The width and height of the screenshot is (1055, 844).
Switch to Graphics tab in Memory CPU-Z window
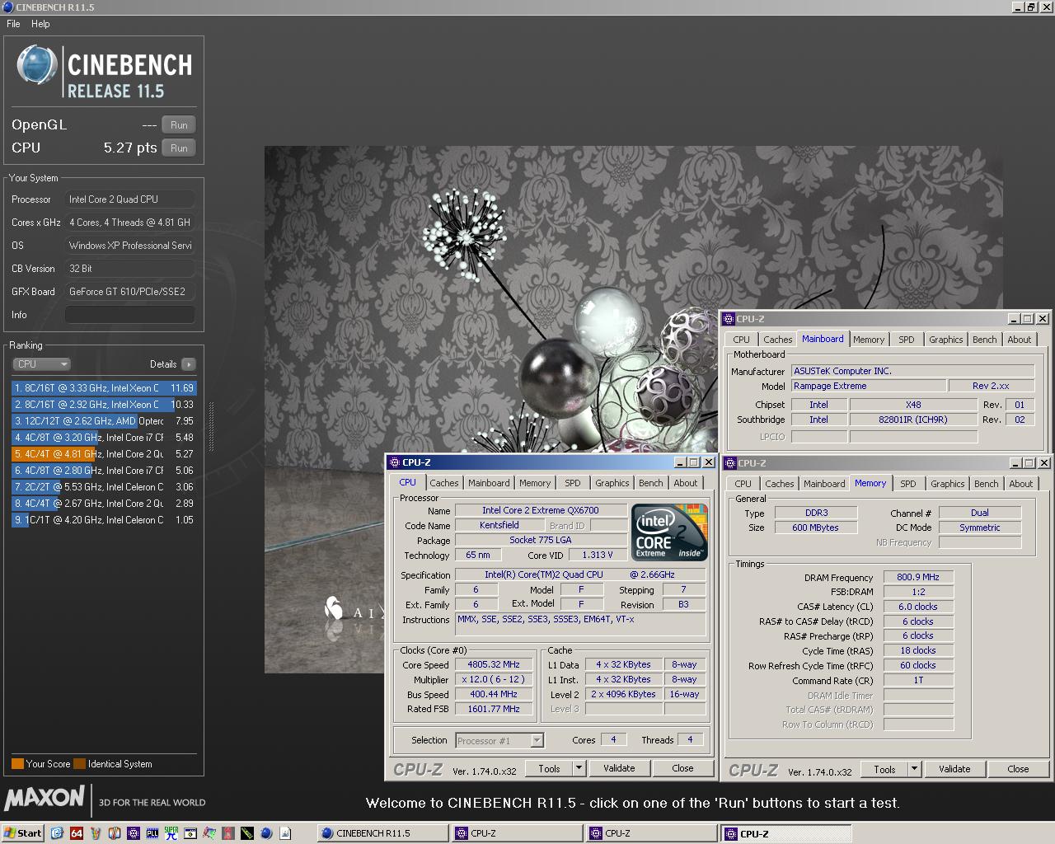click(x=948, y=485)
